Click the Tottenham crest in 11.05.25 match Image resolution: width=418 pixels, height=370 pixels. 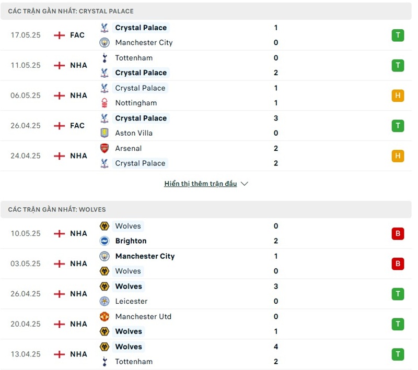pos(104,58)
